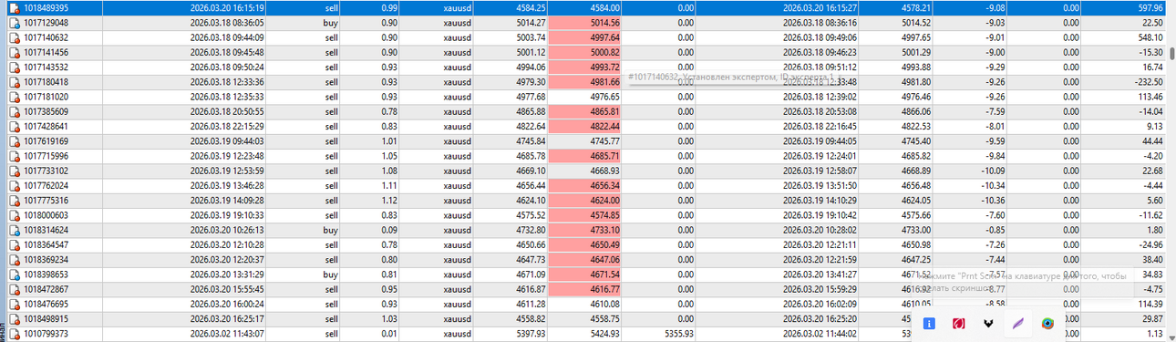
Task: Open the black fox-head tray icon
Action: (x=988, y=323)
